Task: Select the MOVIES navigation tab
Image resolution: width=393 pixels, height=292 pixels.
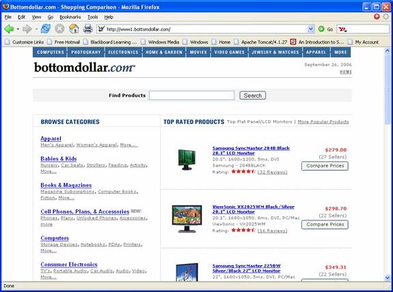Action: pos(198,53)
